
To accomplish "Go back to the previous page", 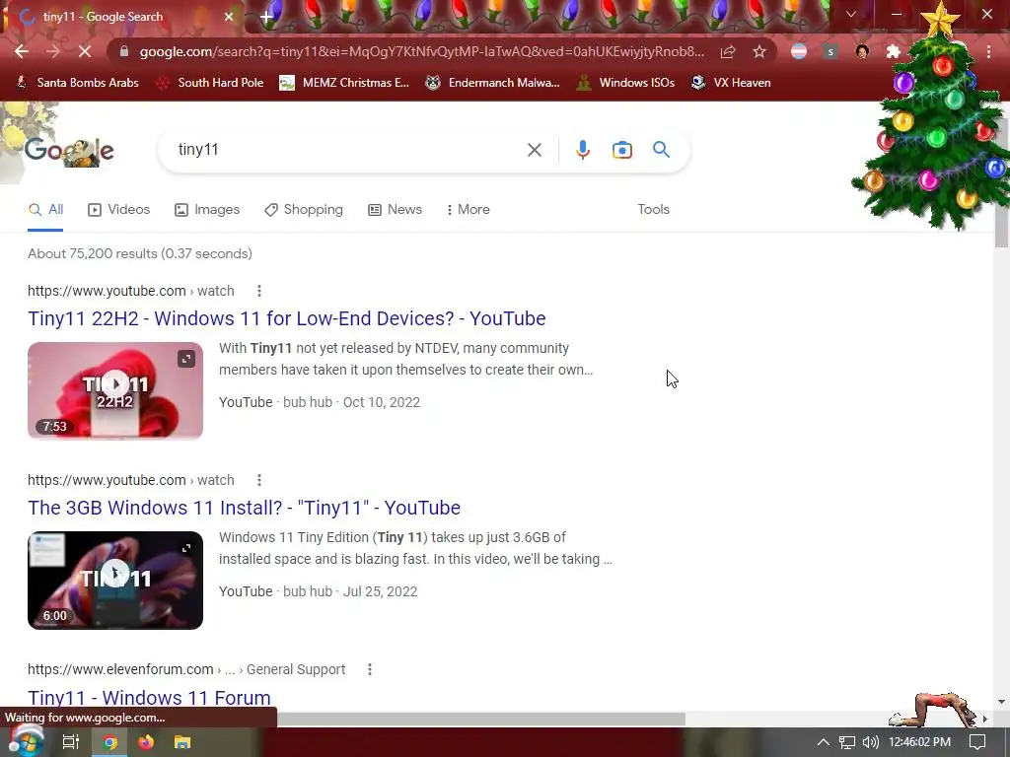I will tap(22, 51).
